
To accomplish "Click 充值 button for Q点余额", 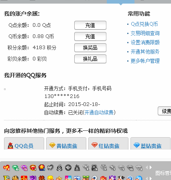I will [x=90, y=25].
